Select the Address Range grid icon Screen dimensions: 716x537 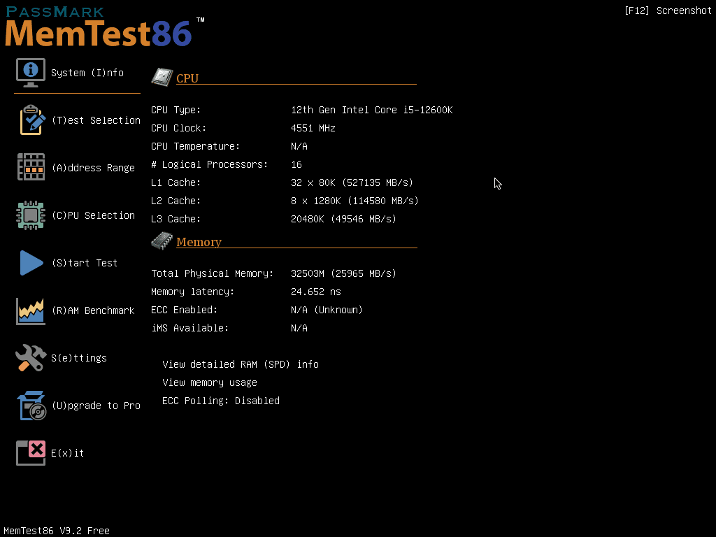click(x=31, y=167)
